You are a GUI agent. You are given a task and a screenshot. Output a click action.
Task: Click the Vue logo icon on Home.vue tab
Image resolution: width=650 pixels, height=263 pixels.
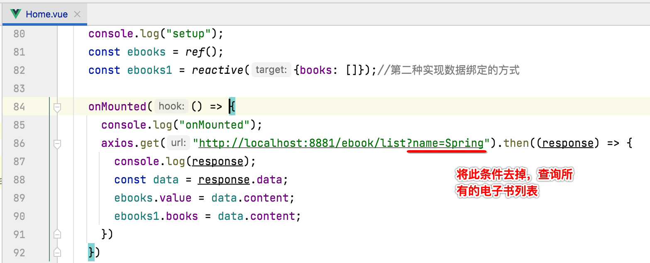click(16, 14)
